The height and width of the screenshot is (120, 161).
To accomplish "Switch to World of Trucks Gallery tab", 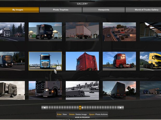I will pos(143,10).
